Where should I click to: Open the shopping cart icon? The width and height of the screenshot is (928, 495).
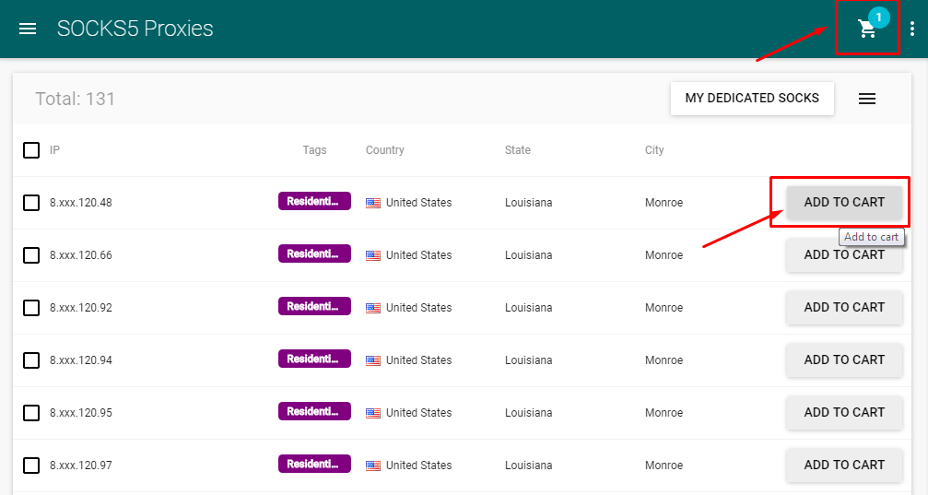pyautogui.click(x=866, y=29)
